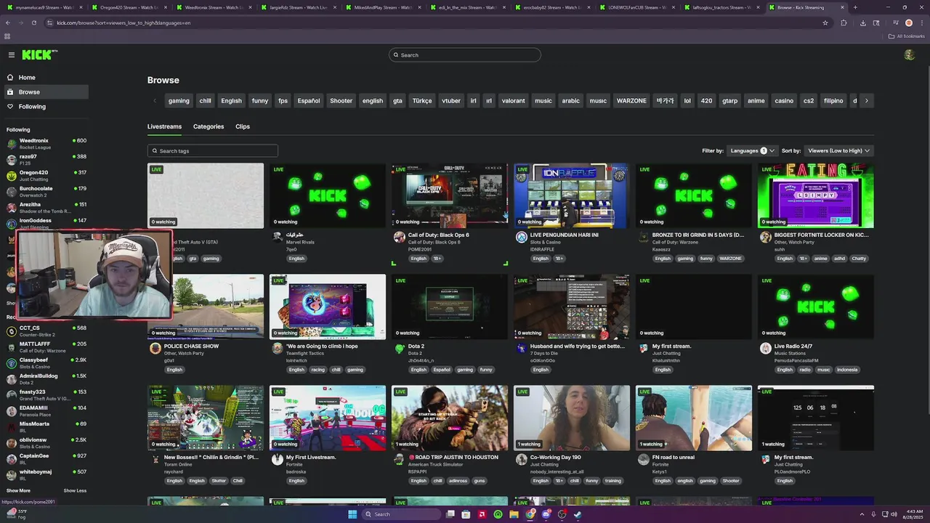930x523 pixels.
Task: Select the 'anime' tag chip
Action: tap(756, 101)
